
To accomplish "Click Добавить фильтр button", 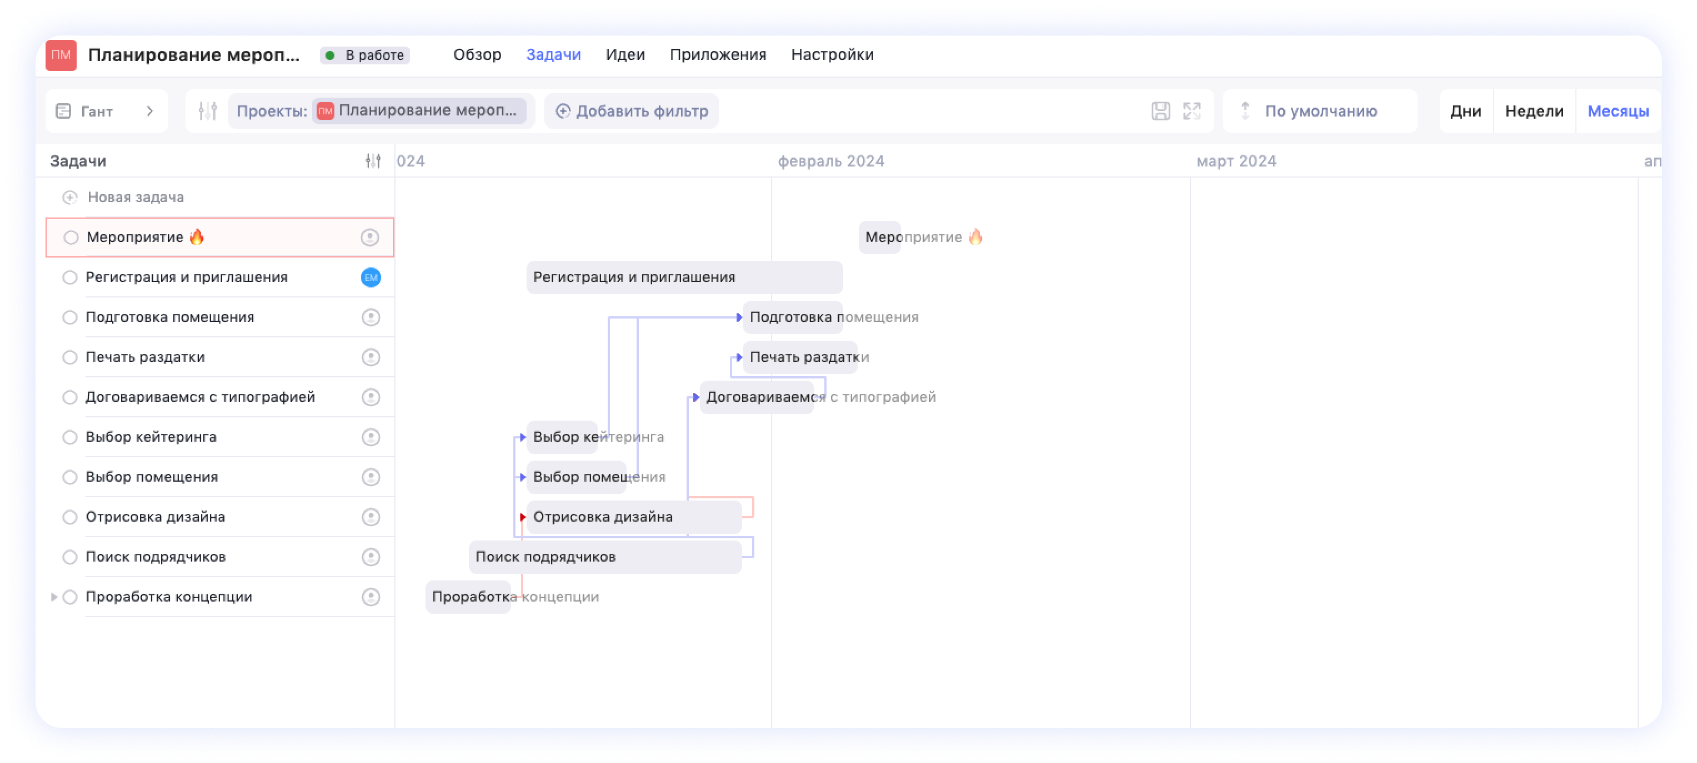I will coord(631,111).
